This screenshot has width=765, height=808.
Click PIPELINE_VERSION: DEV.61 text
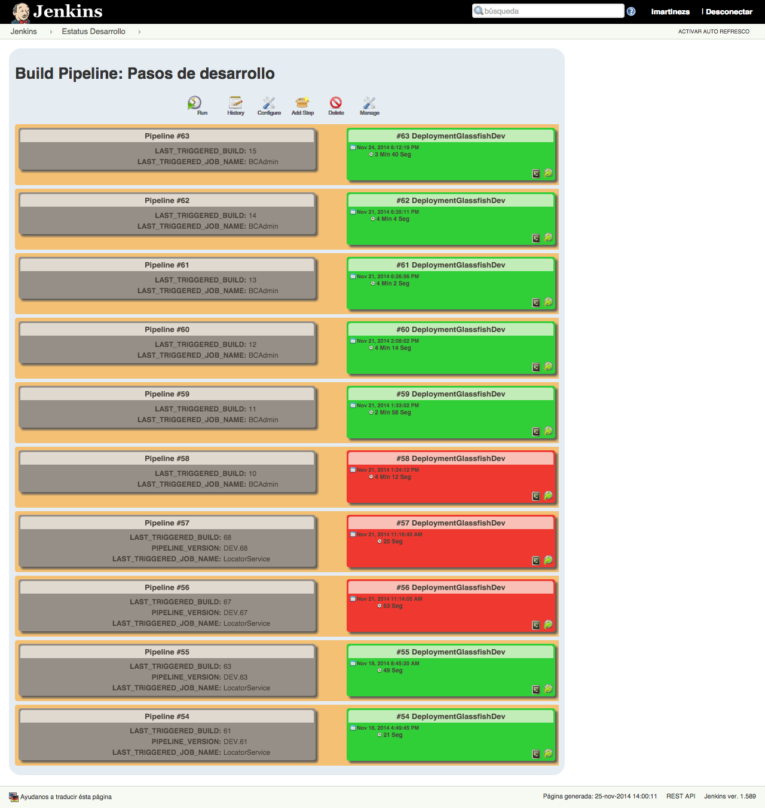pos(200,742)
